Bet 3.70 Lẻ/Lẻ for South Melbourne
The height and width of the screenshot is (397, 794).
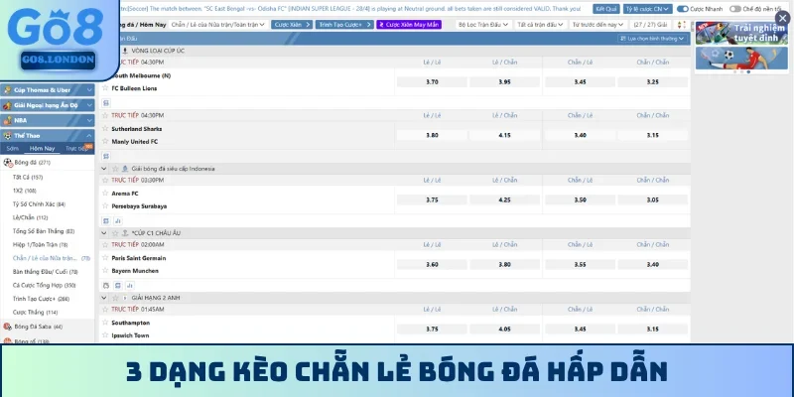pos(432,81)
